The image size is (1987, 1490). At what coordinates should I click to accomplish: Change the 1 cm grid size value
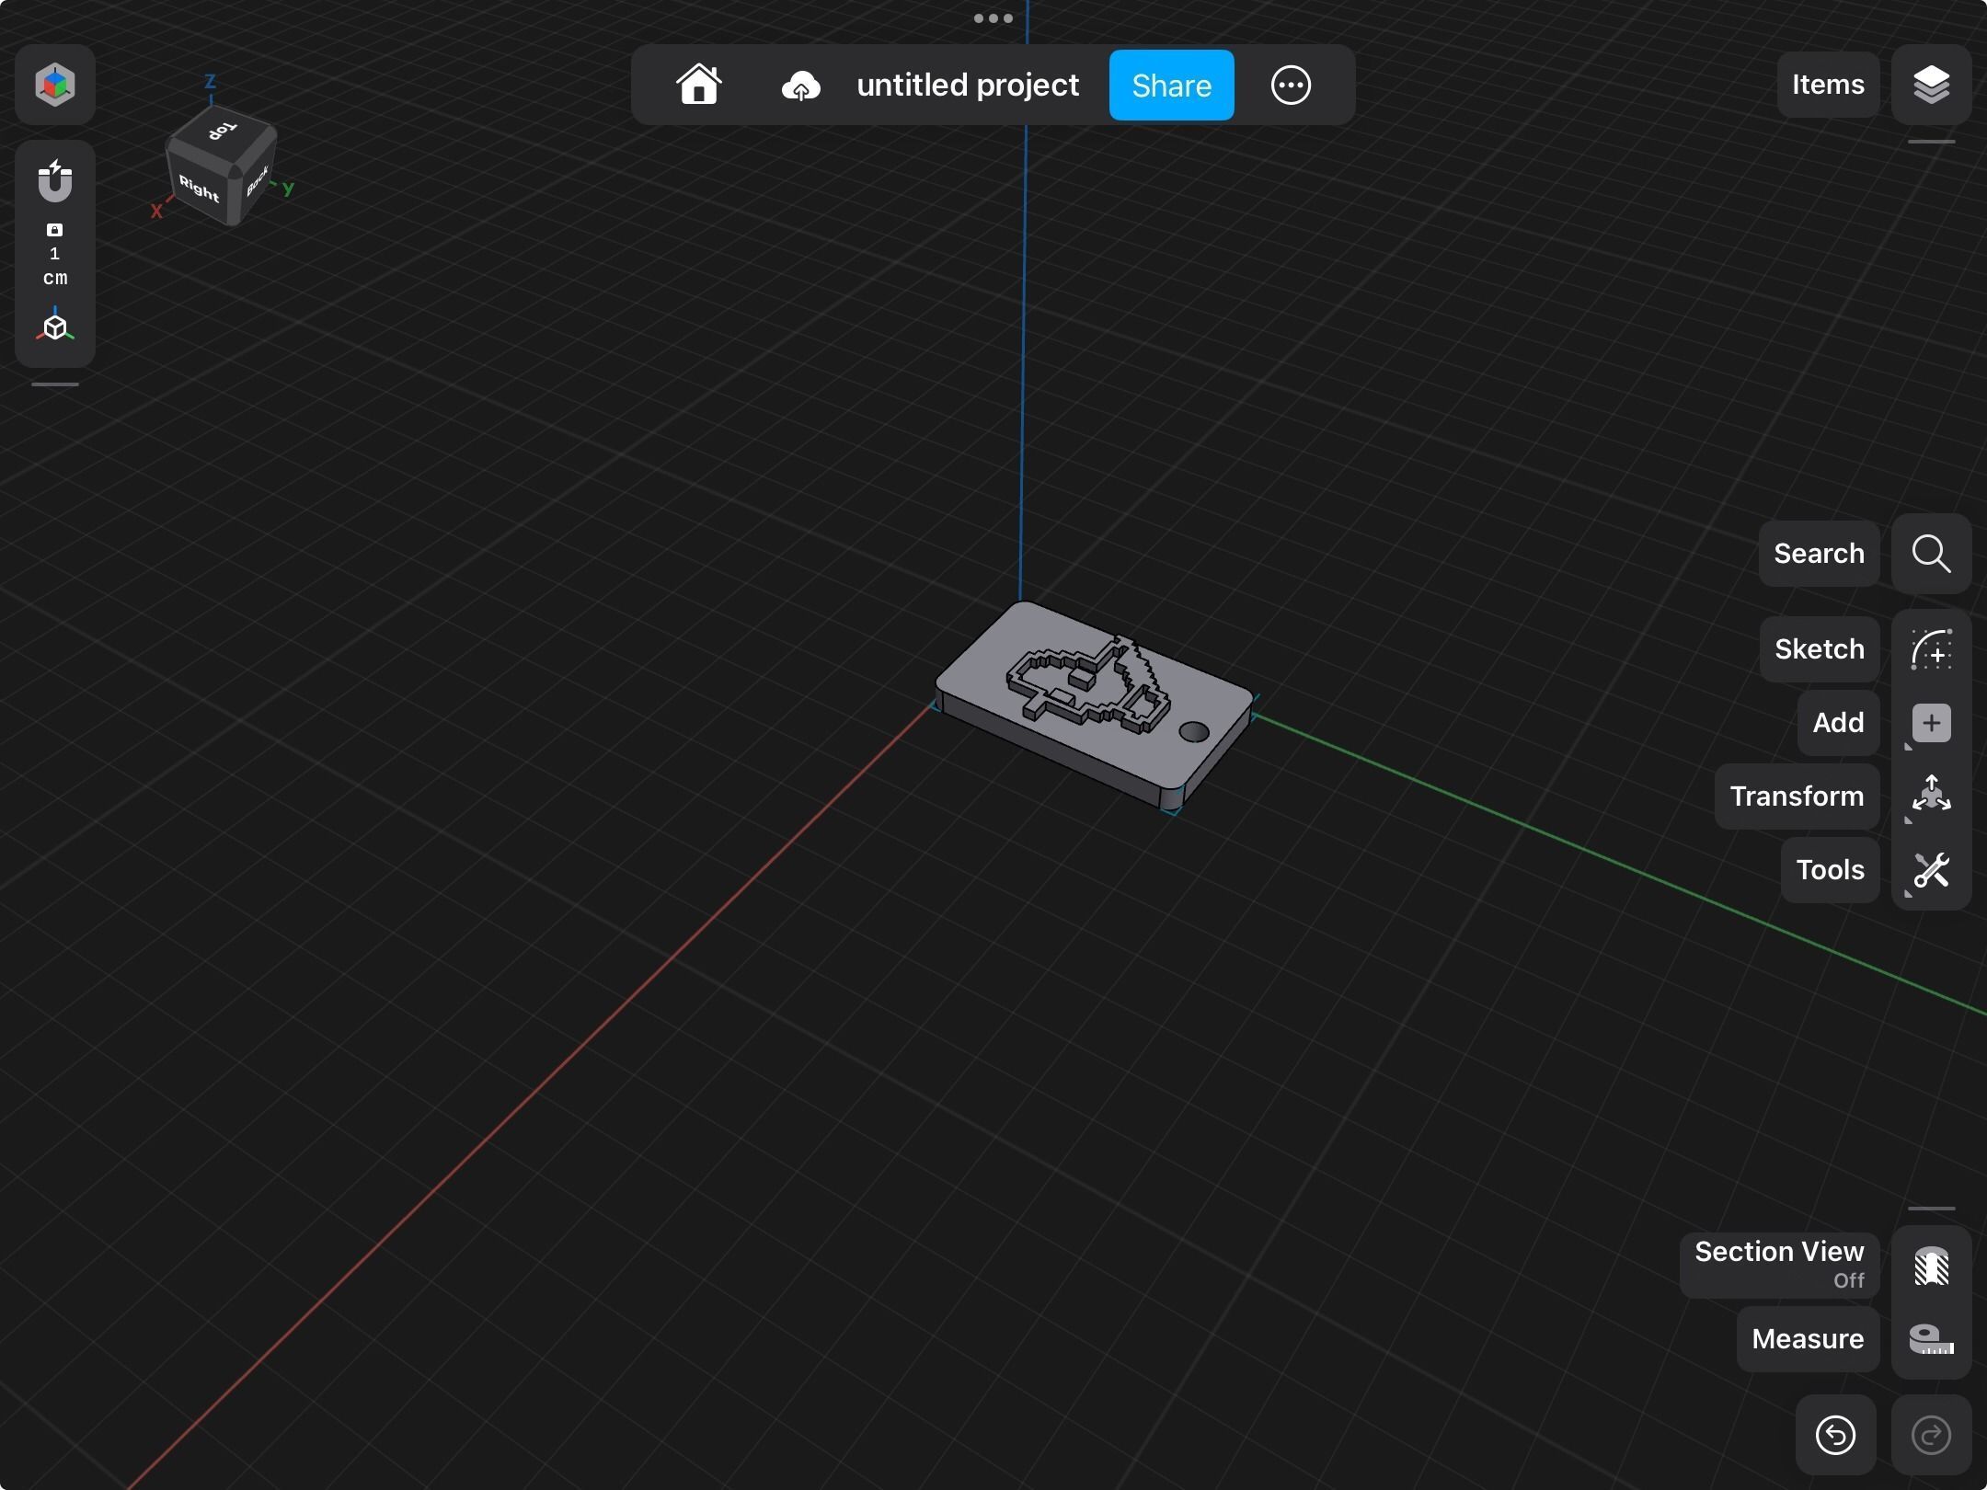[x=55, y=266]
